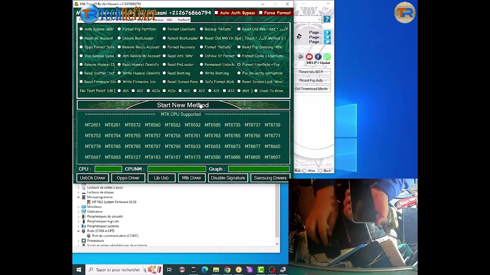
Task: Click the Mtk Driver button
Action: [191, 178]
